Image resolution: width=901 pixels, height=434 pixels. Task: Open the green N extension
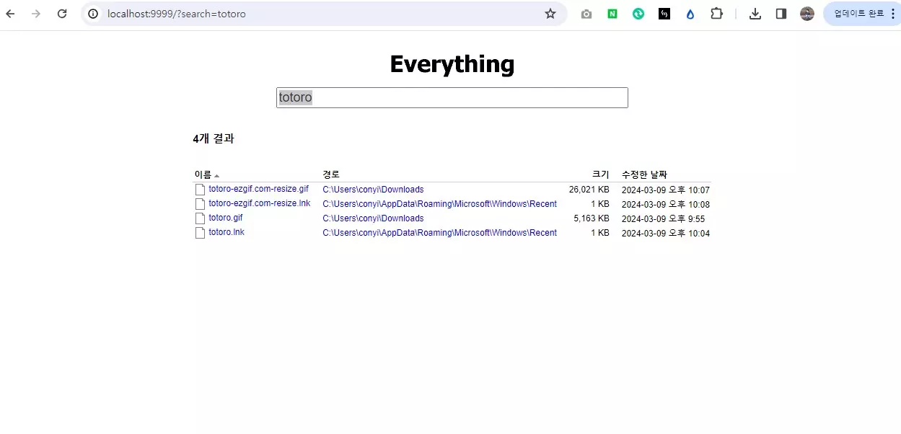pyautogui.click(x=612, y=14)
